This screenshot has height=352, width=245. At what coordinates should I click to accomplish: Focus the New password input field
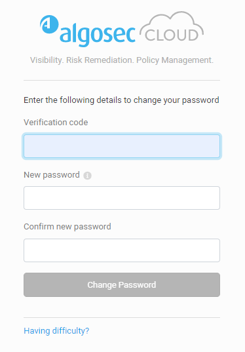tap(122, 198)
